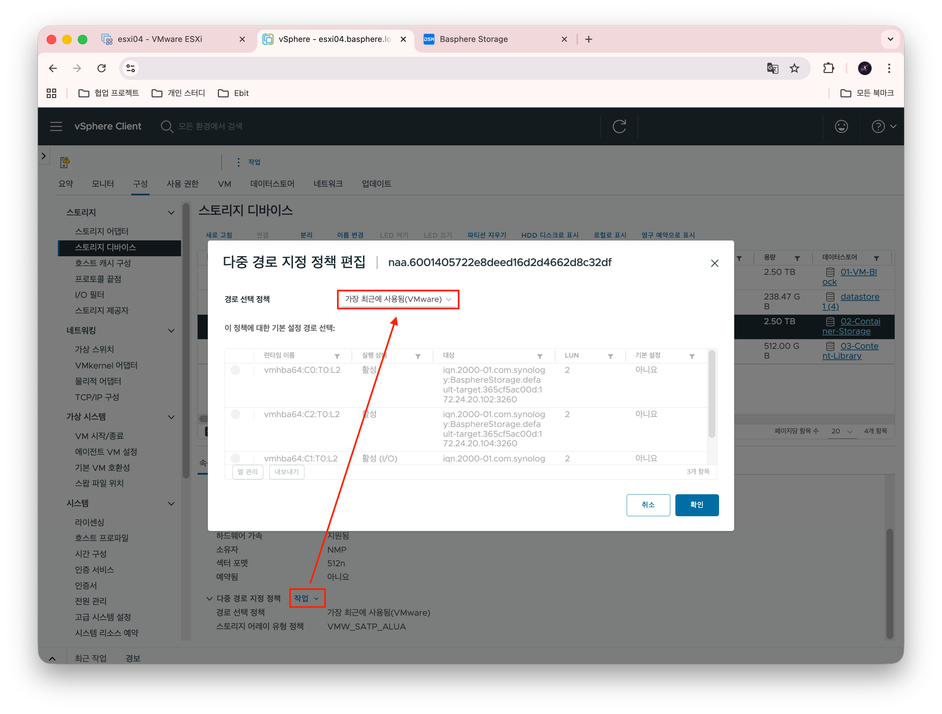Open the items per page dropdown
The image size is (942, 714).
(x=842, y=431)
